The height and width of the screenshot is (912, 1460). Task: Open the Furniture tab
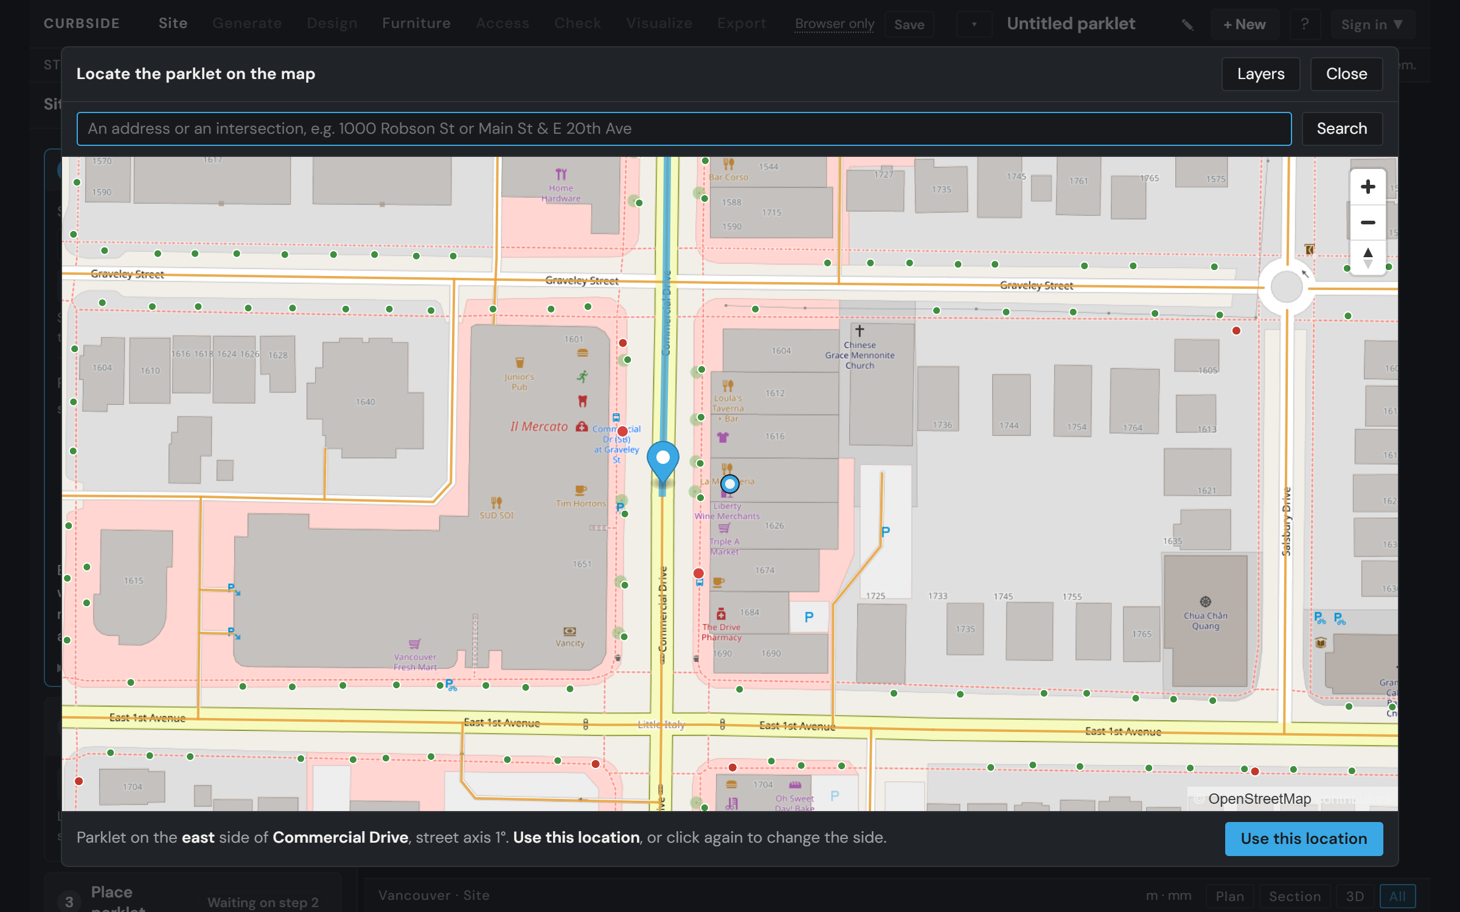(x=416, y=23)
